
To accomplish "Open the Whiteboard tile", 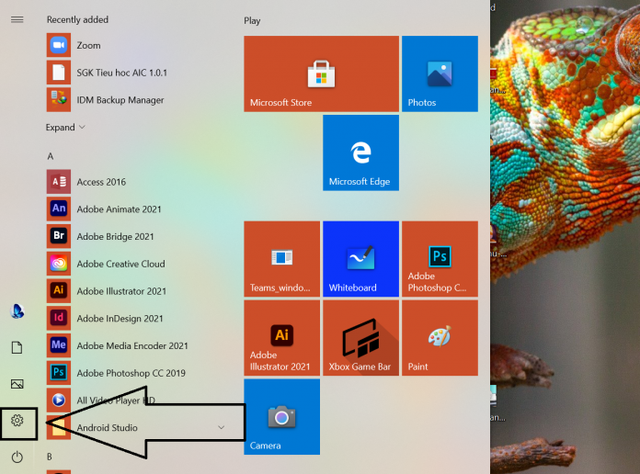I will [360, 259].
